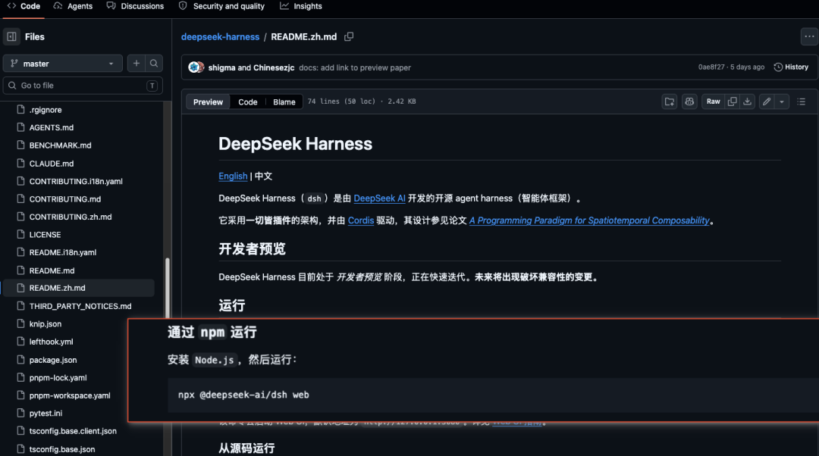
Task: Open tsconfig.base.json file
Action: click(x=61, y=448)
